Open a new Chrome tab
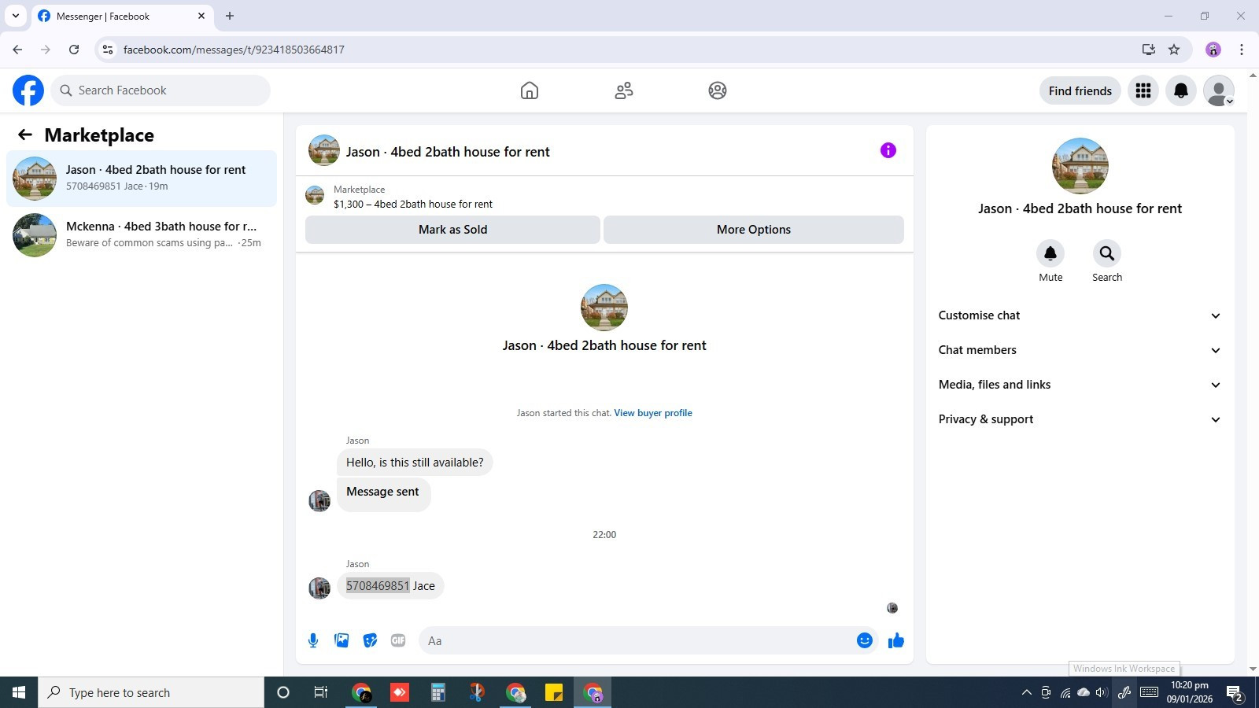This screenshot has height=708, width=1259. (x=230, y=16)
